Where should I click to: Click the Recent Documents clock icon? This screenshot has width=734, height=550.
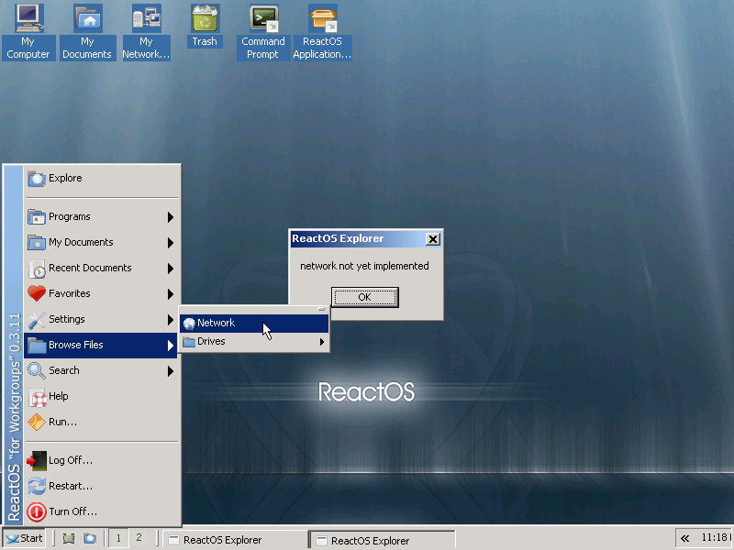37,269
